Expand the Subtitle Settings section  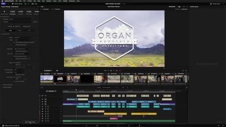point(7,87)
